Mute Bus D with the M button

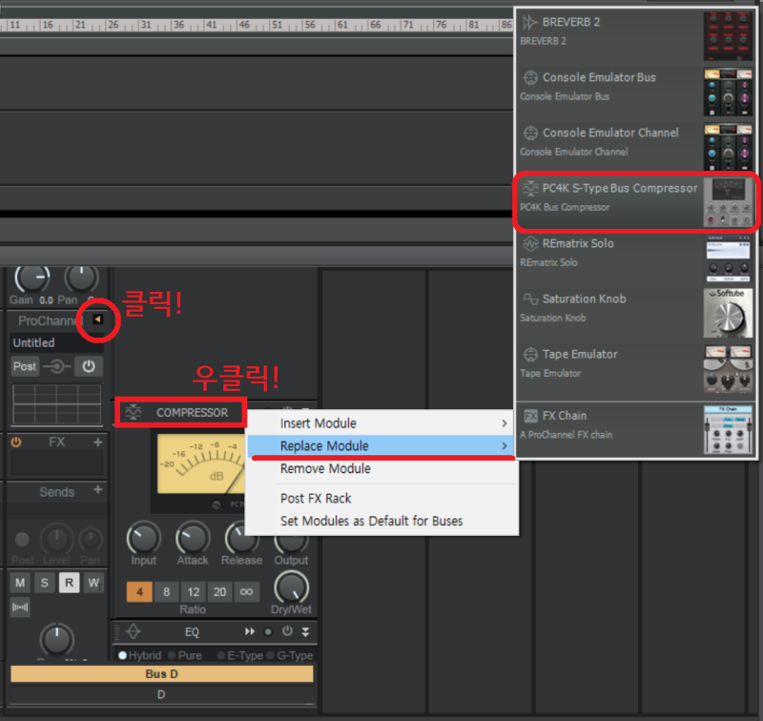(x=19, y=583)
